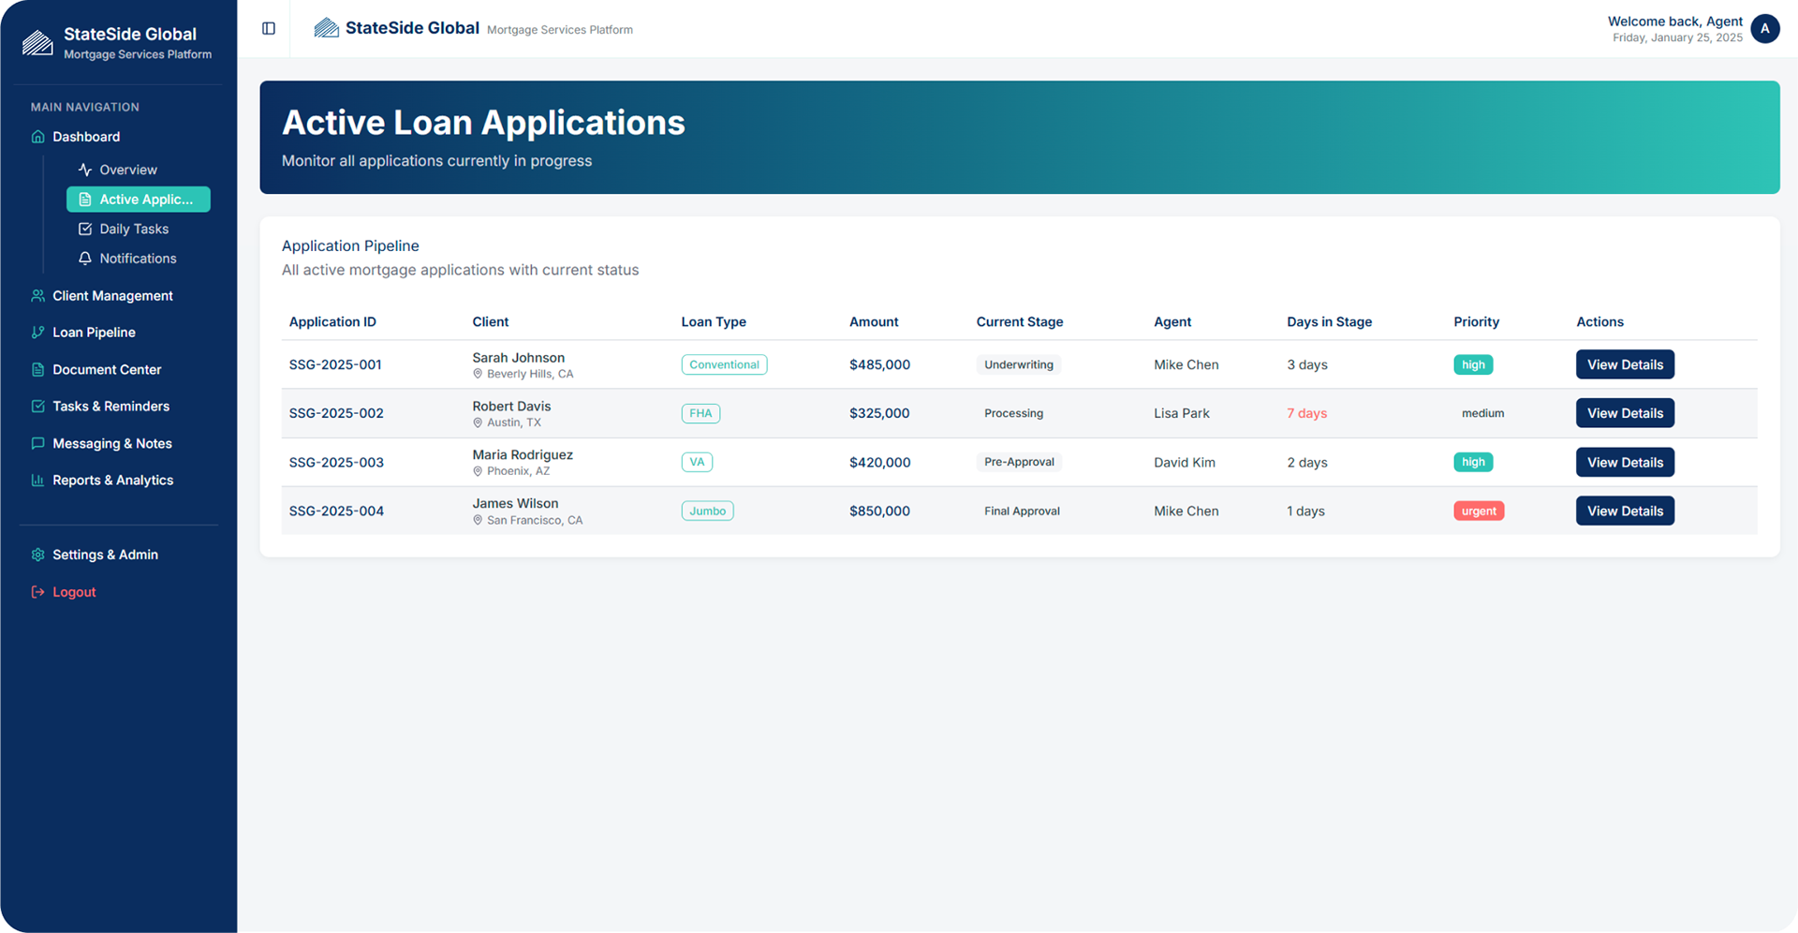Click location pin beside Austin, TX
This screenshot has height=933, width=1798.
coord(478,422)
